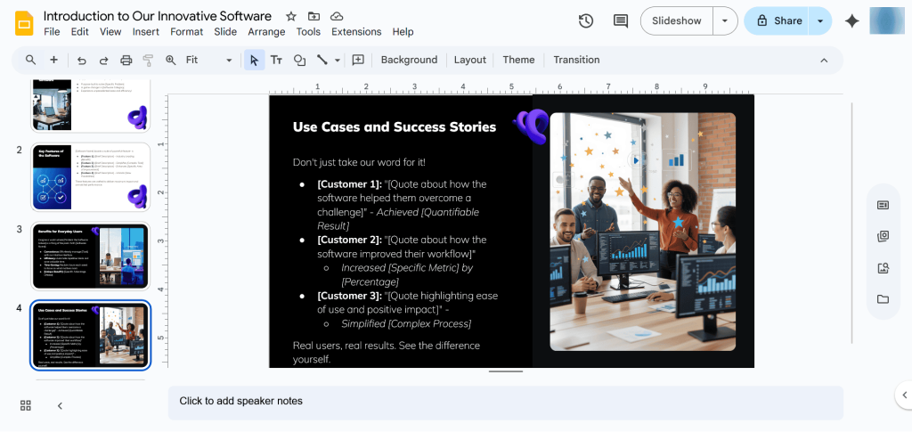Click the Print icon

click(x=126, y=61)
